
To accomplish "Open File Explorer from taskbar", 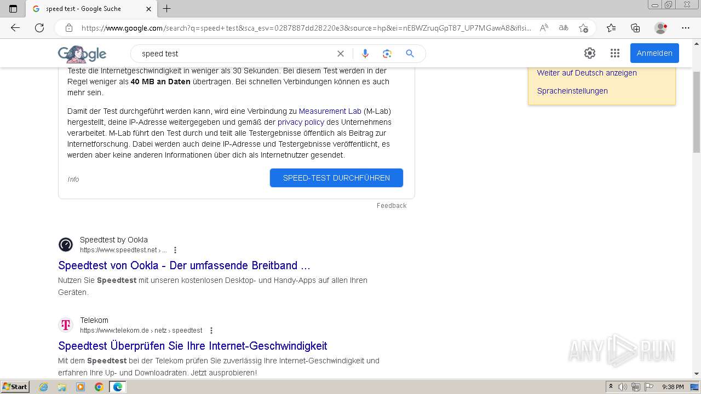I will click(x=62, y=387).
